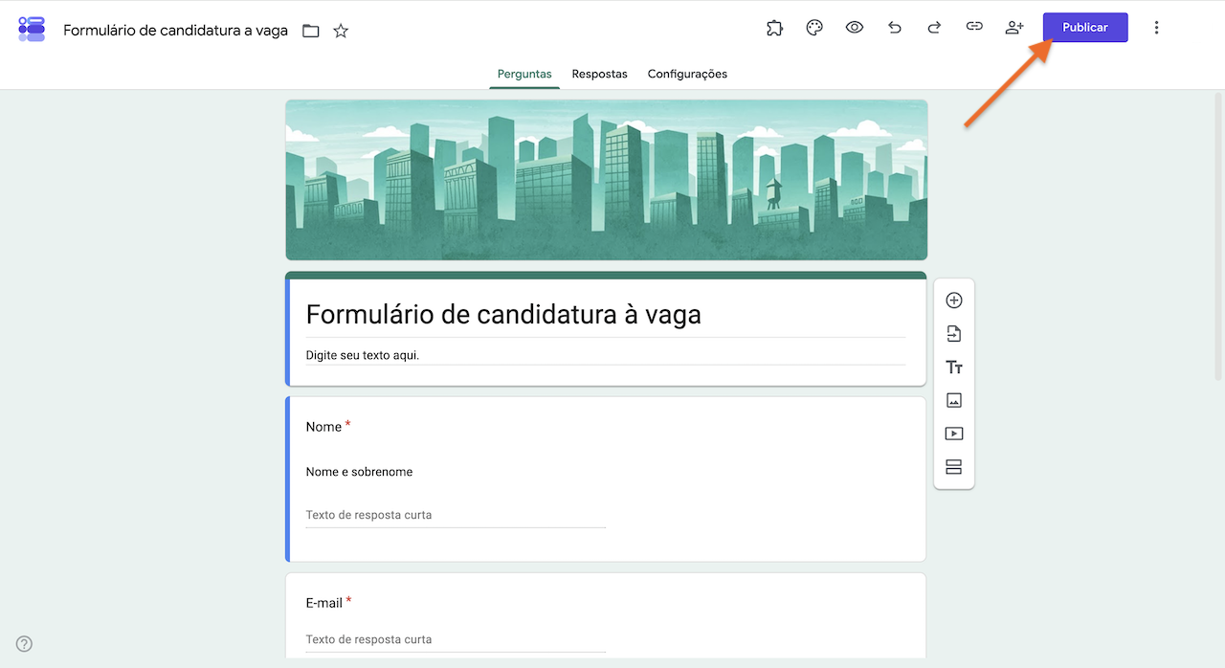This screenshot has height=668, width=1225.
Task: Edit the document name in the header
Action: [x=175, y=31]
